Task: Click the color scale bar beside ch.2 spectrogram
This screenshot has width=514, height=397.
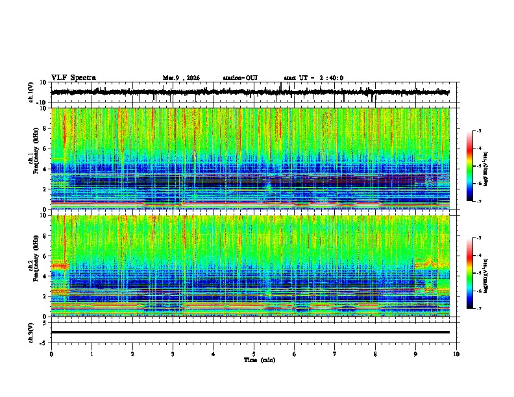Action: click(469, 273)
